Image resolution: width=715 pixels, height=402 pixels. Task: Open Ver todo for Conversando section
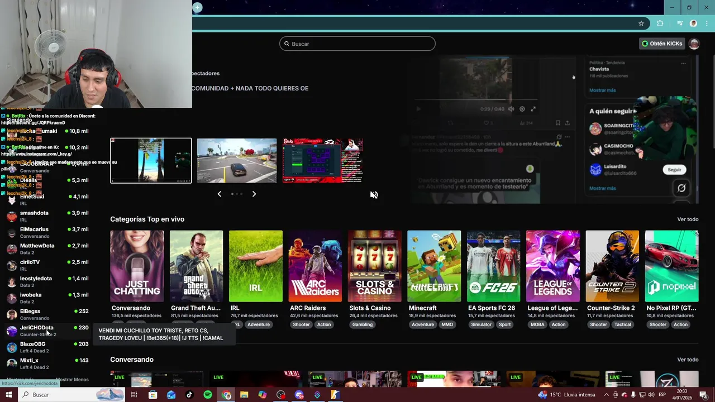click(x=688, y=360)
